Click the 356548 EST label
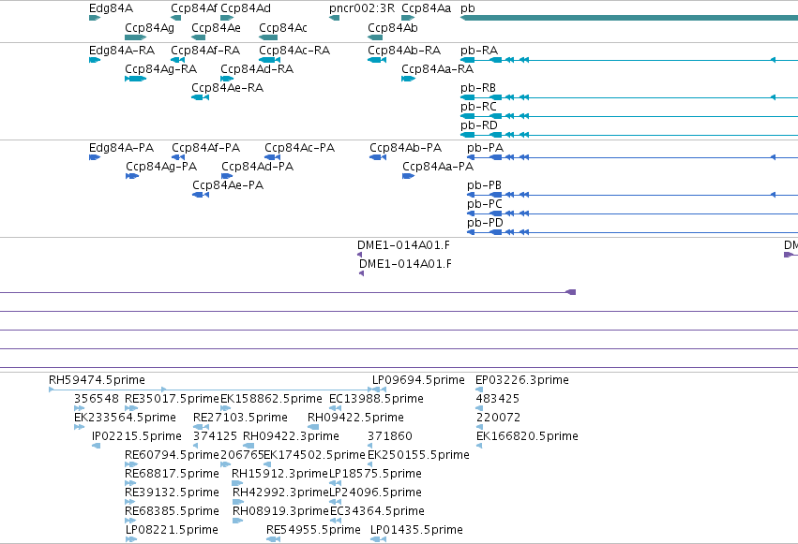The image size is (798, 544). click(x=97, y=399)
